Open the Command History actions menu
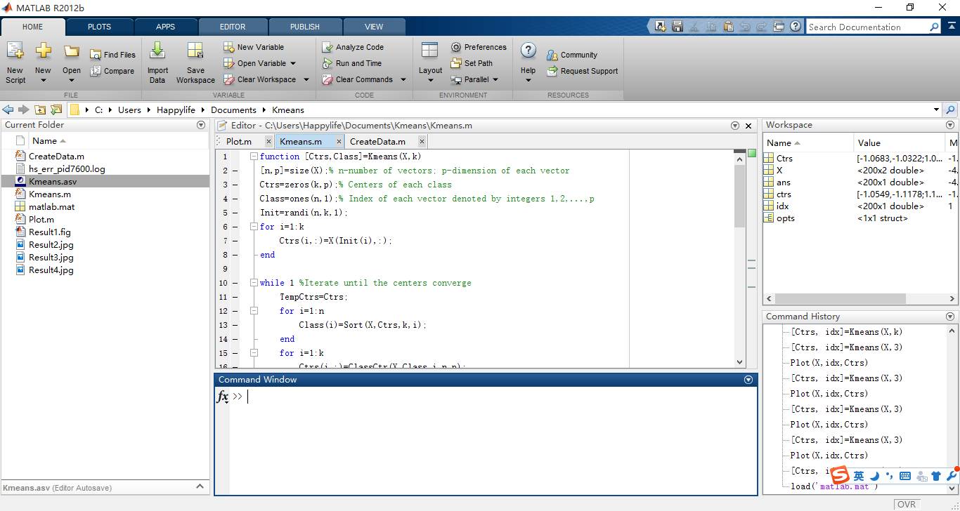This screenshot has height=511, width=960. pyautogui.click(x=950, y=317)
